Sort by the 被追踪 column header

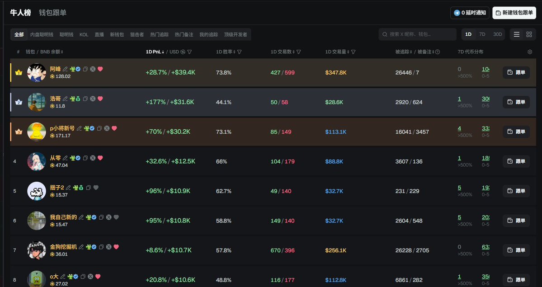[x=404, y=52]
